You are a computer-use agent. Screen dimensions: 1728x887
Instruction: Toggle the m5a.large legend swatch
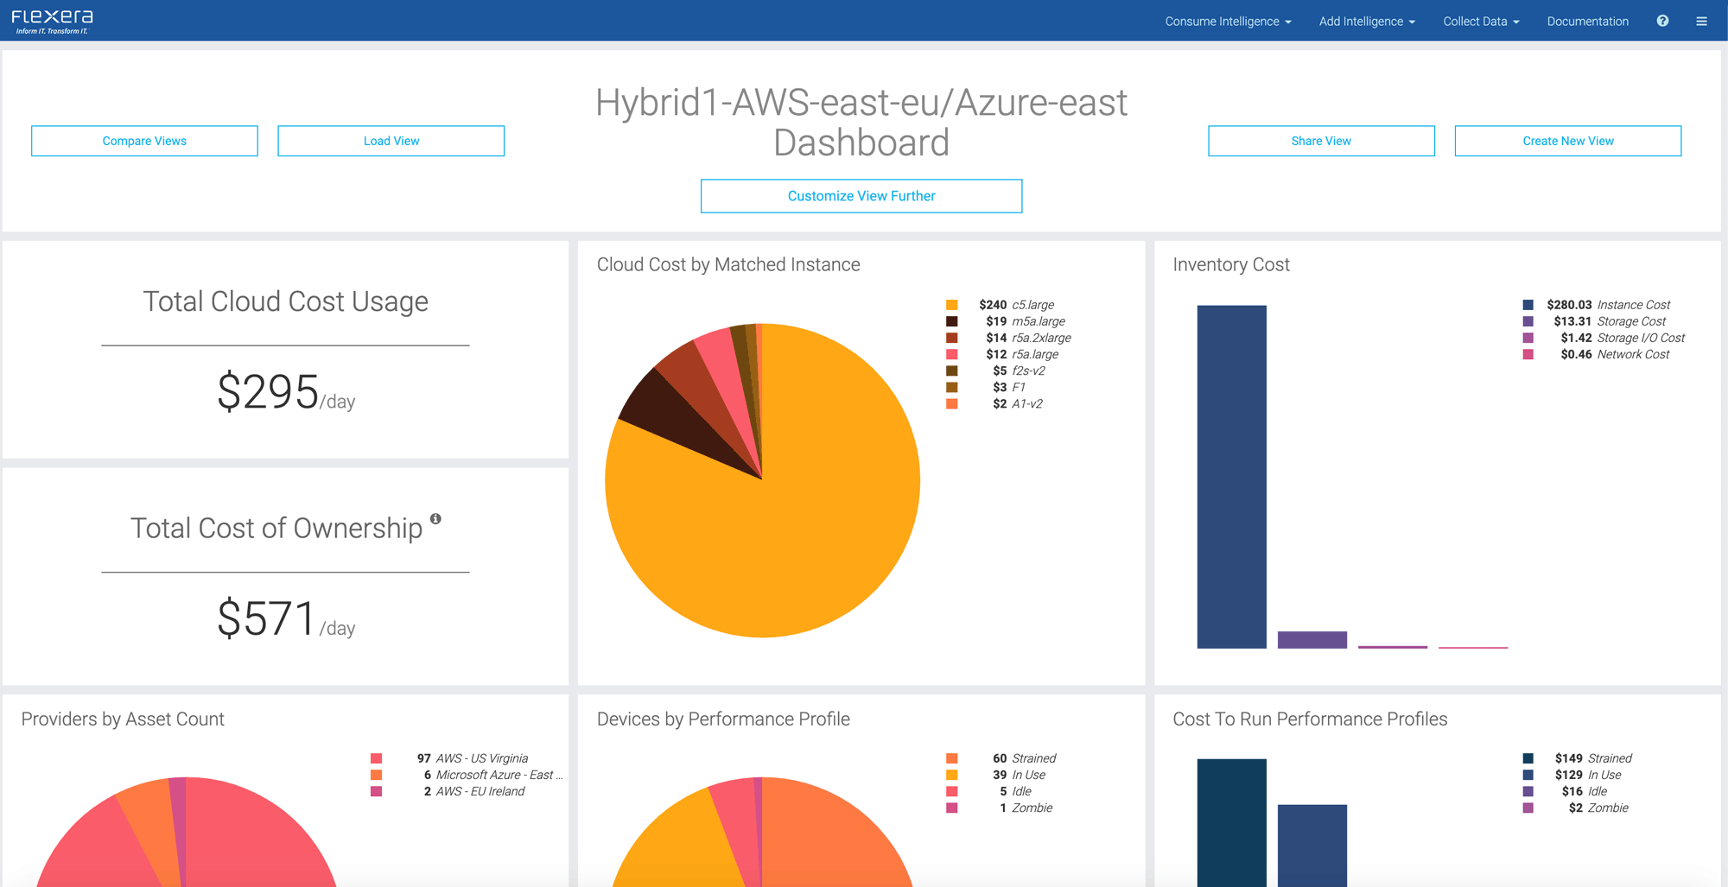pos(951,321)
